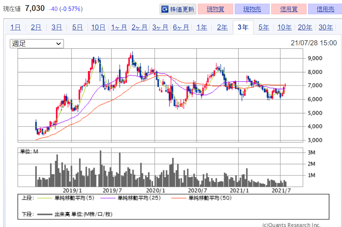Switch chart range to 3日
Viewport: 342px width, 227px height.
pos(57,27)
